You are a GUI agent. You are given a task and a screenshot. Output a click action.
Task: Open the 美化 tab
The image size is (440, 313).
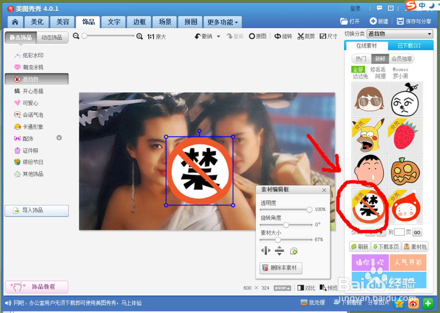(37, 22)
